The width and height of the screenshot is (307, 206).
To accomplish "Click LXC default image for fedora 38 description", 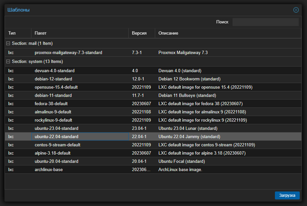I will tap(200, 103).
